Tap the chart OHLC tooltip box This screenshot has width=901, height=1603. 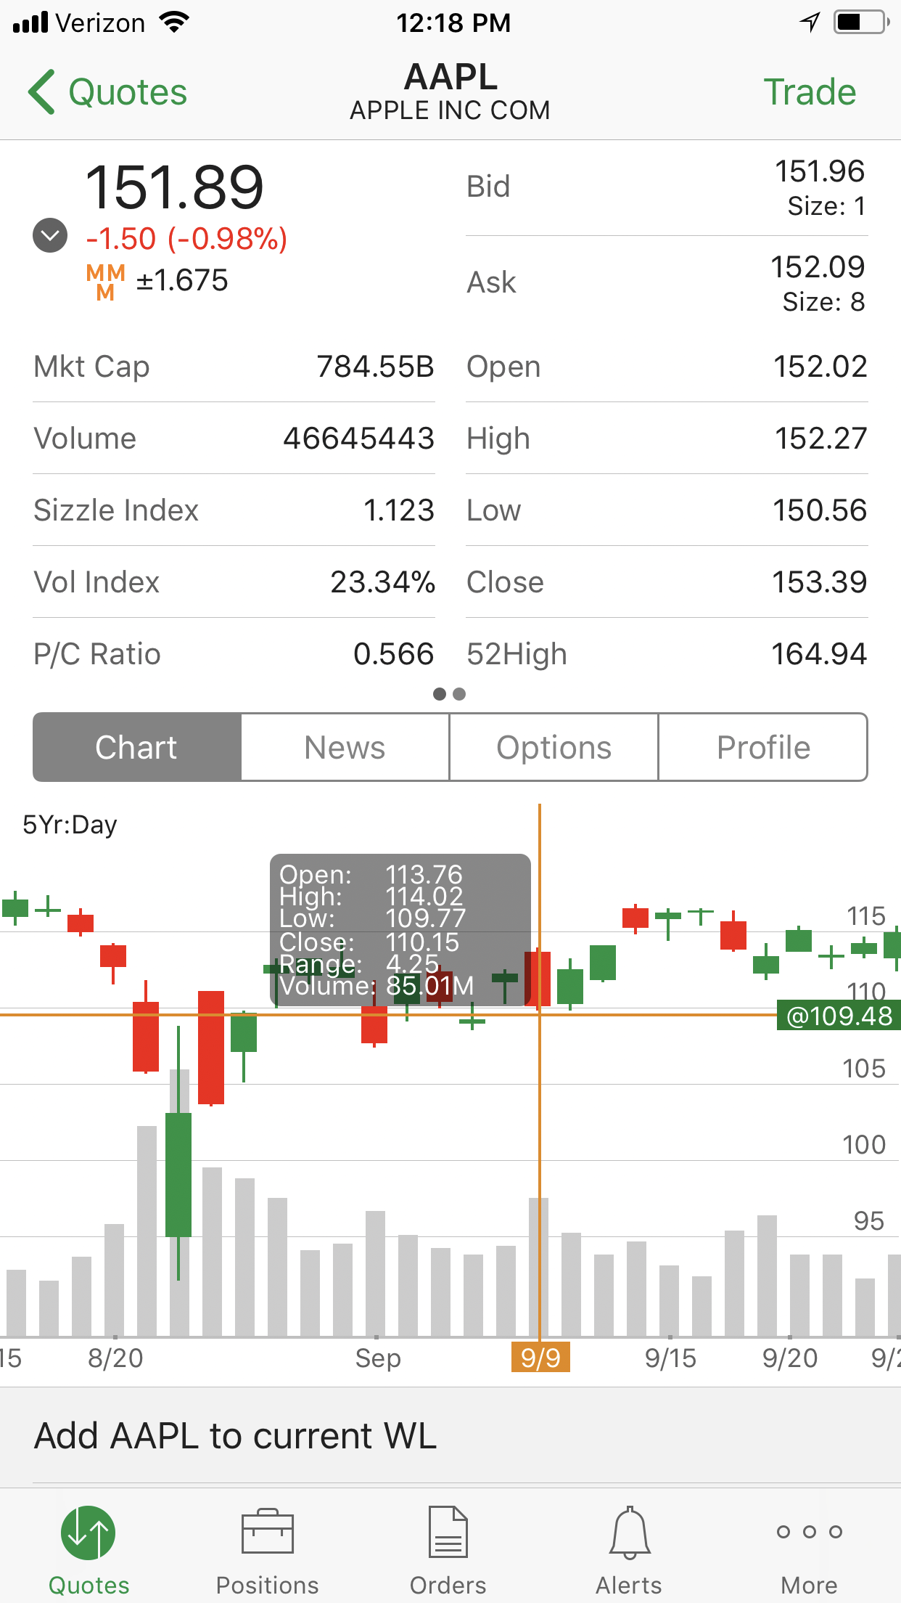pos(400,930)
